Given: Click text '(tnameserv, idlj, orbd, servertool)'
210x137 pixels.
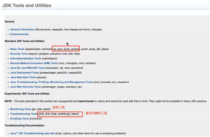Looking at the screenshot, I should (x=64, y=68).
